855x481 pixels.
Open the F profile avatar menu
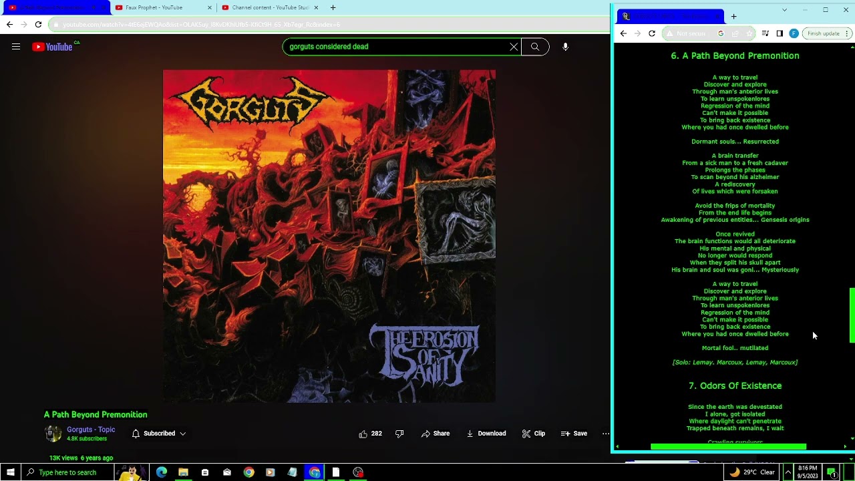point(794,33)
